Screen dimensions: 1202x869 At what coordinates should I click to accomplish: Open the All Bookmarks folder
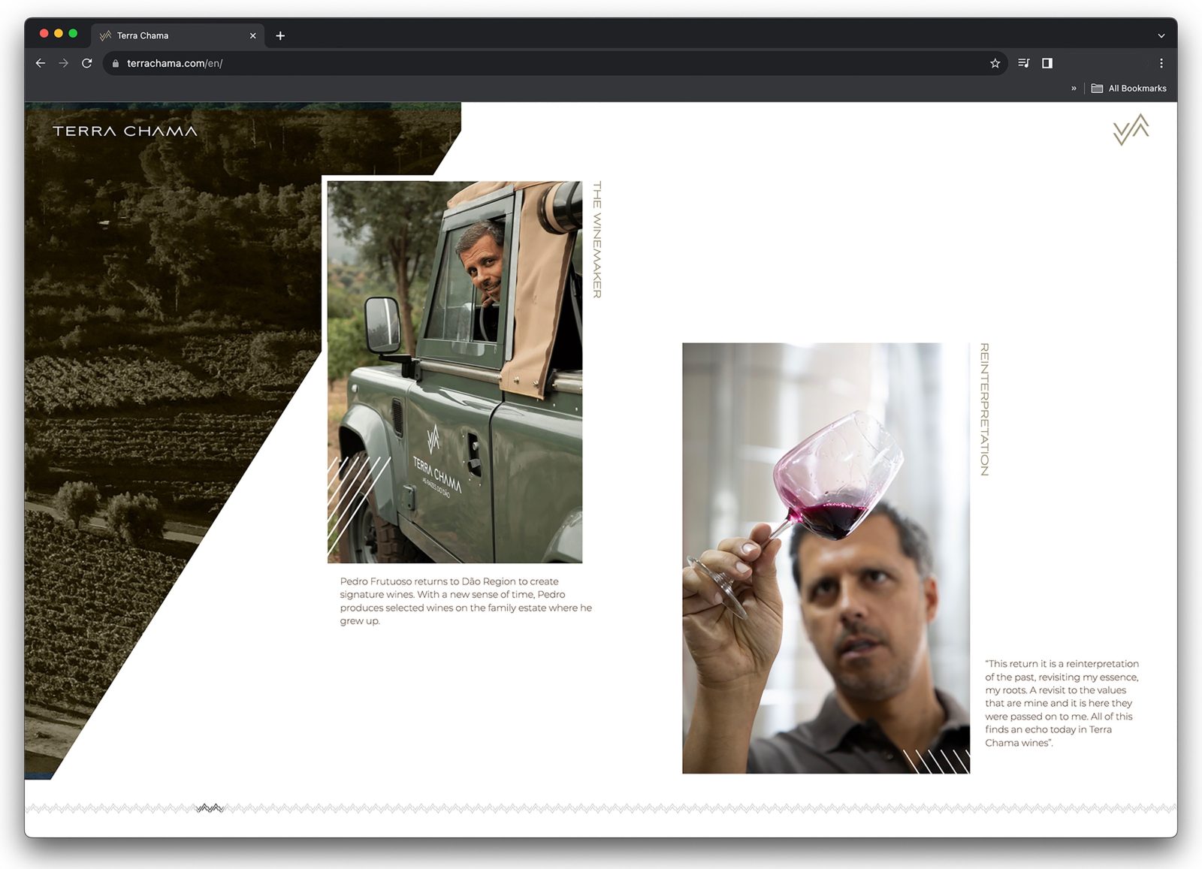[1129, 88]
